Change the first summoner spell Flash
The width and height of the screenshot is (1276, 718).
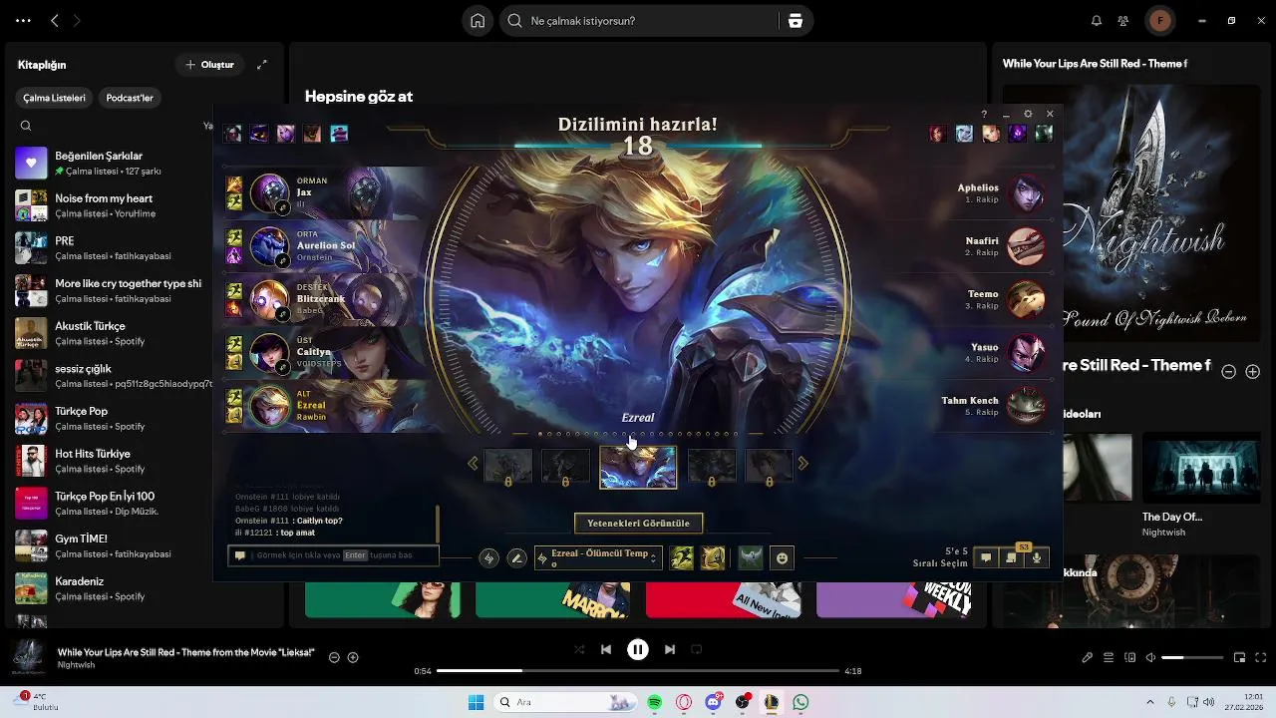click(682, 558)
